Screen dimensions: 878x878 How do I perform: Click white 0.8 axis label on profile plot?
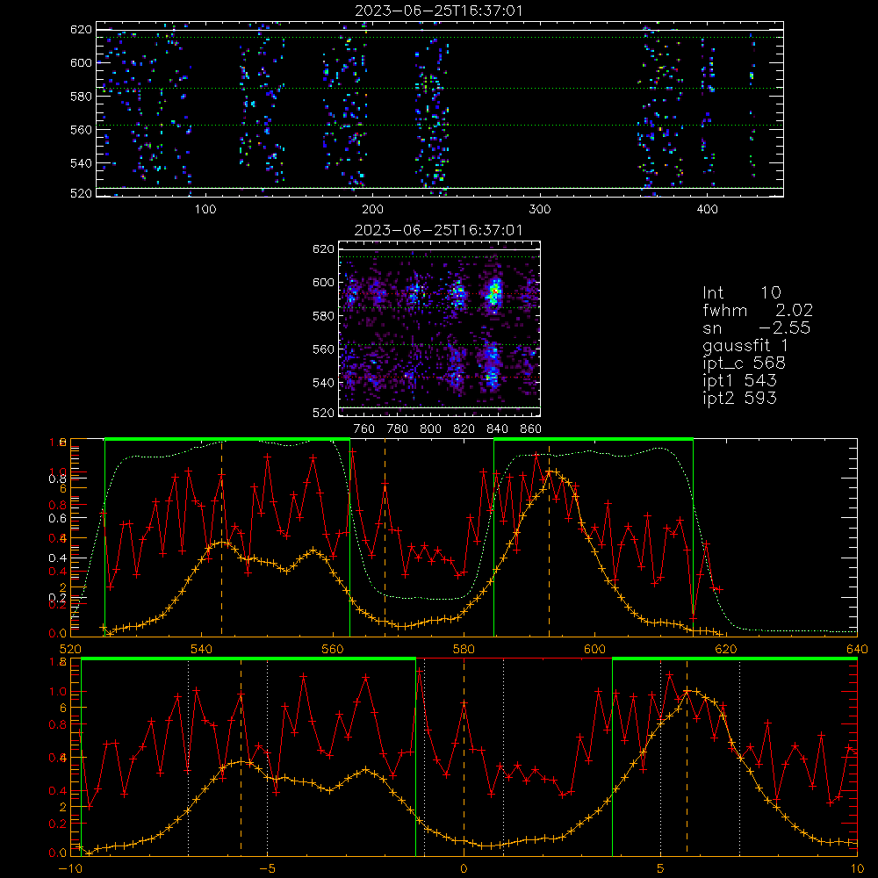click(58, 479)
